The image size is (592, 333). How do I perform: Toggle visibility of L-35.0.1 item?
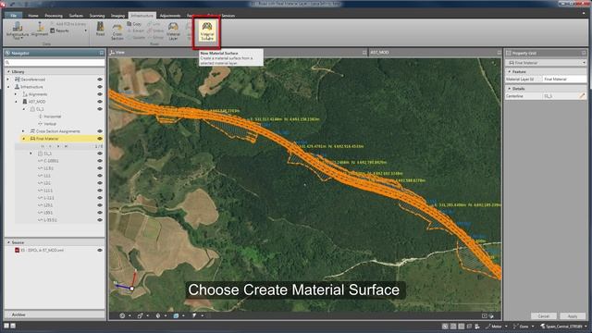click(x=100, y=220)
